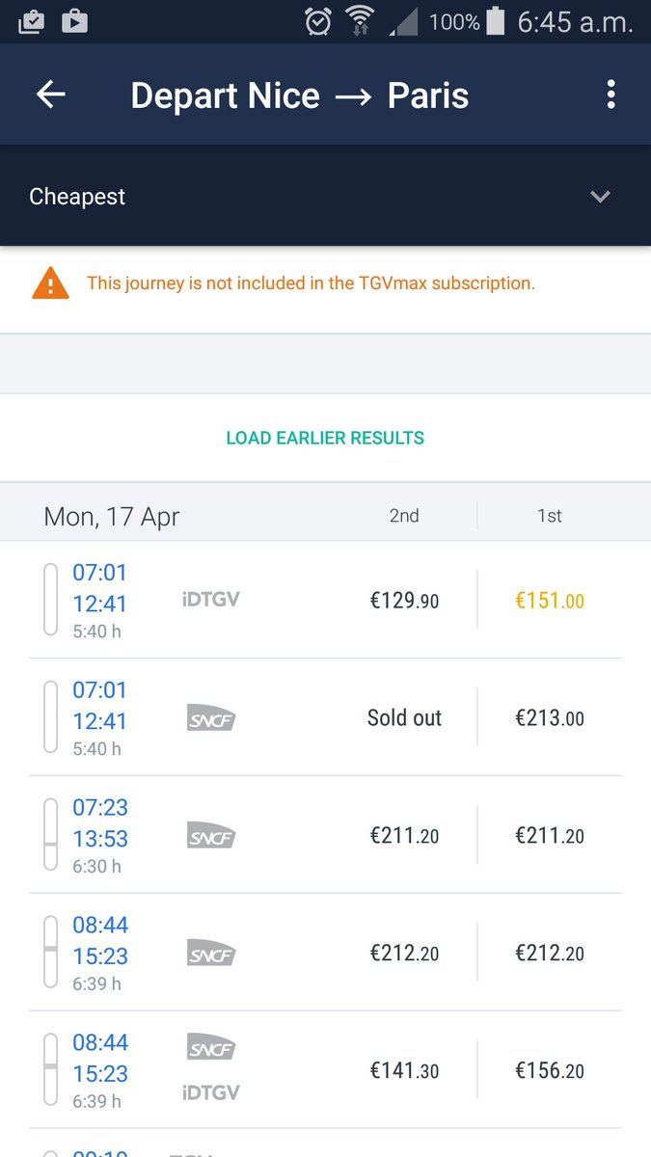
Task: Expand the Cheapest sort dropdown chevron
Action: point(600,197)
